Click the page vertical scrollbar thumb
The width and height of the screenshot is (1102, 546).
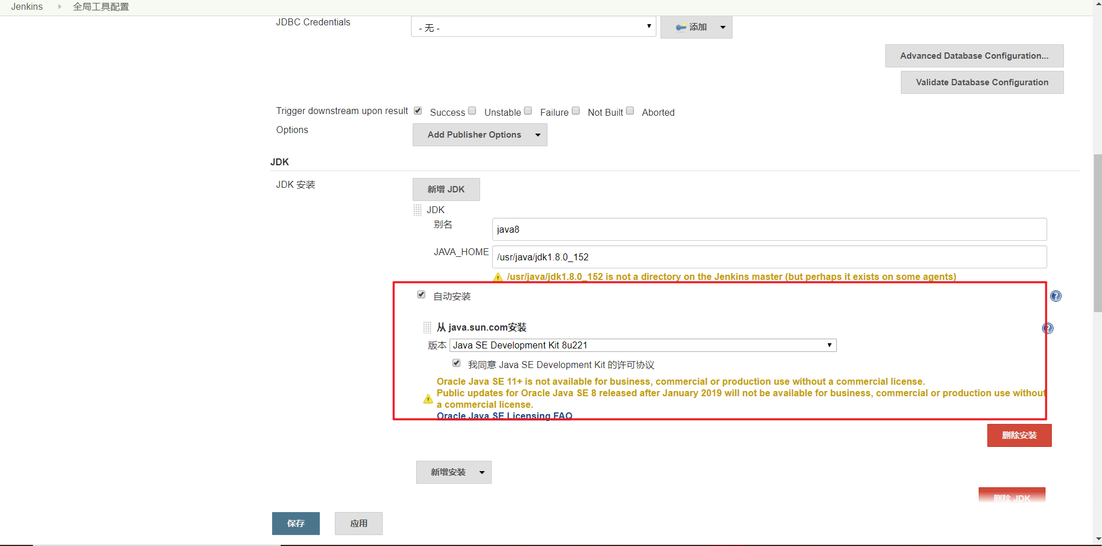(1097, 233)
